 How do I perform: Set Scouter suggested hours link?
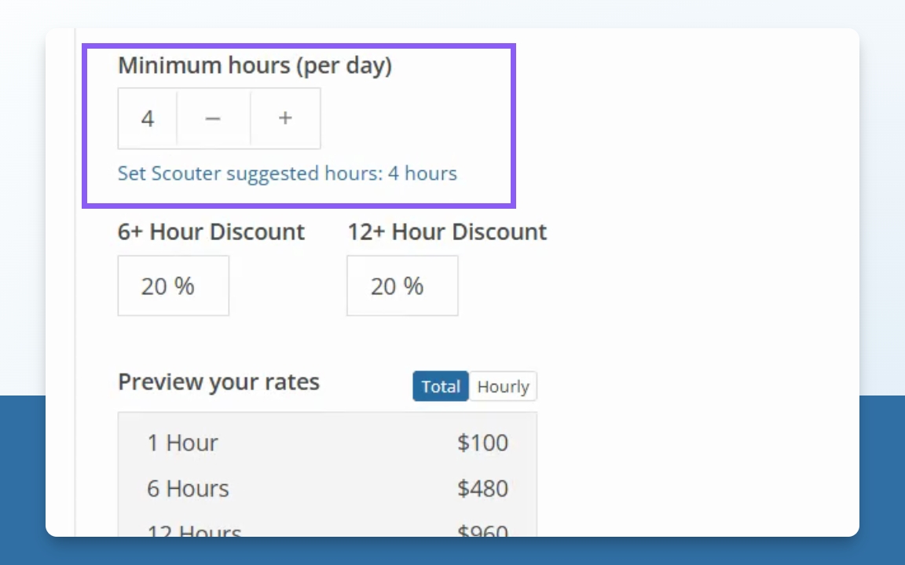click(287, 173)
